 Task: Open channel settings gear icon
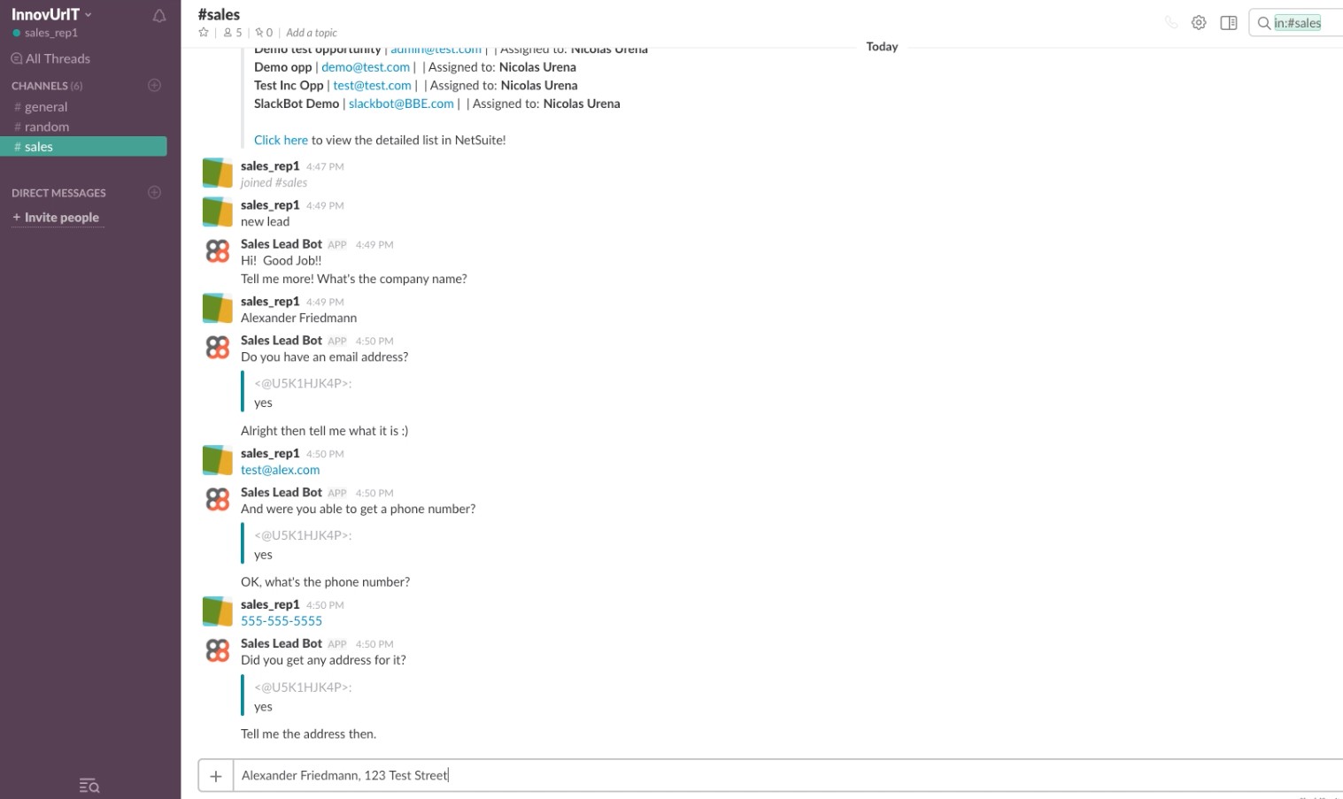[x=1199, y=23]
